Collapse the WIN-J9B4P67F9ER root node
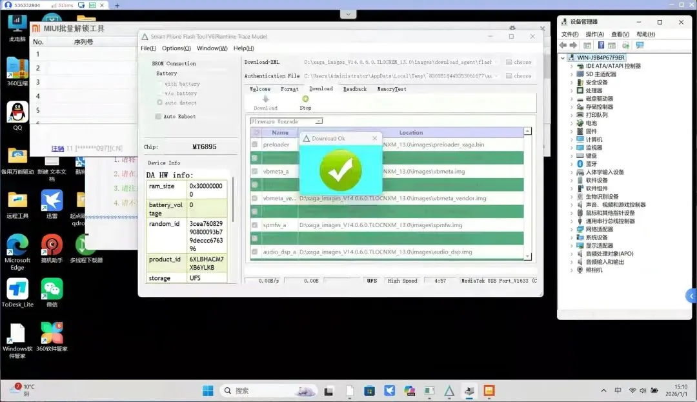Image resolution: width=697 pixels, height=402 pixels. tap(563, 57)
